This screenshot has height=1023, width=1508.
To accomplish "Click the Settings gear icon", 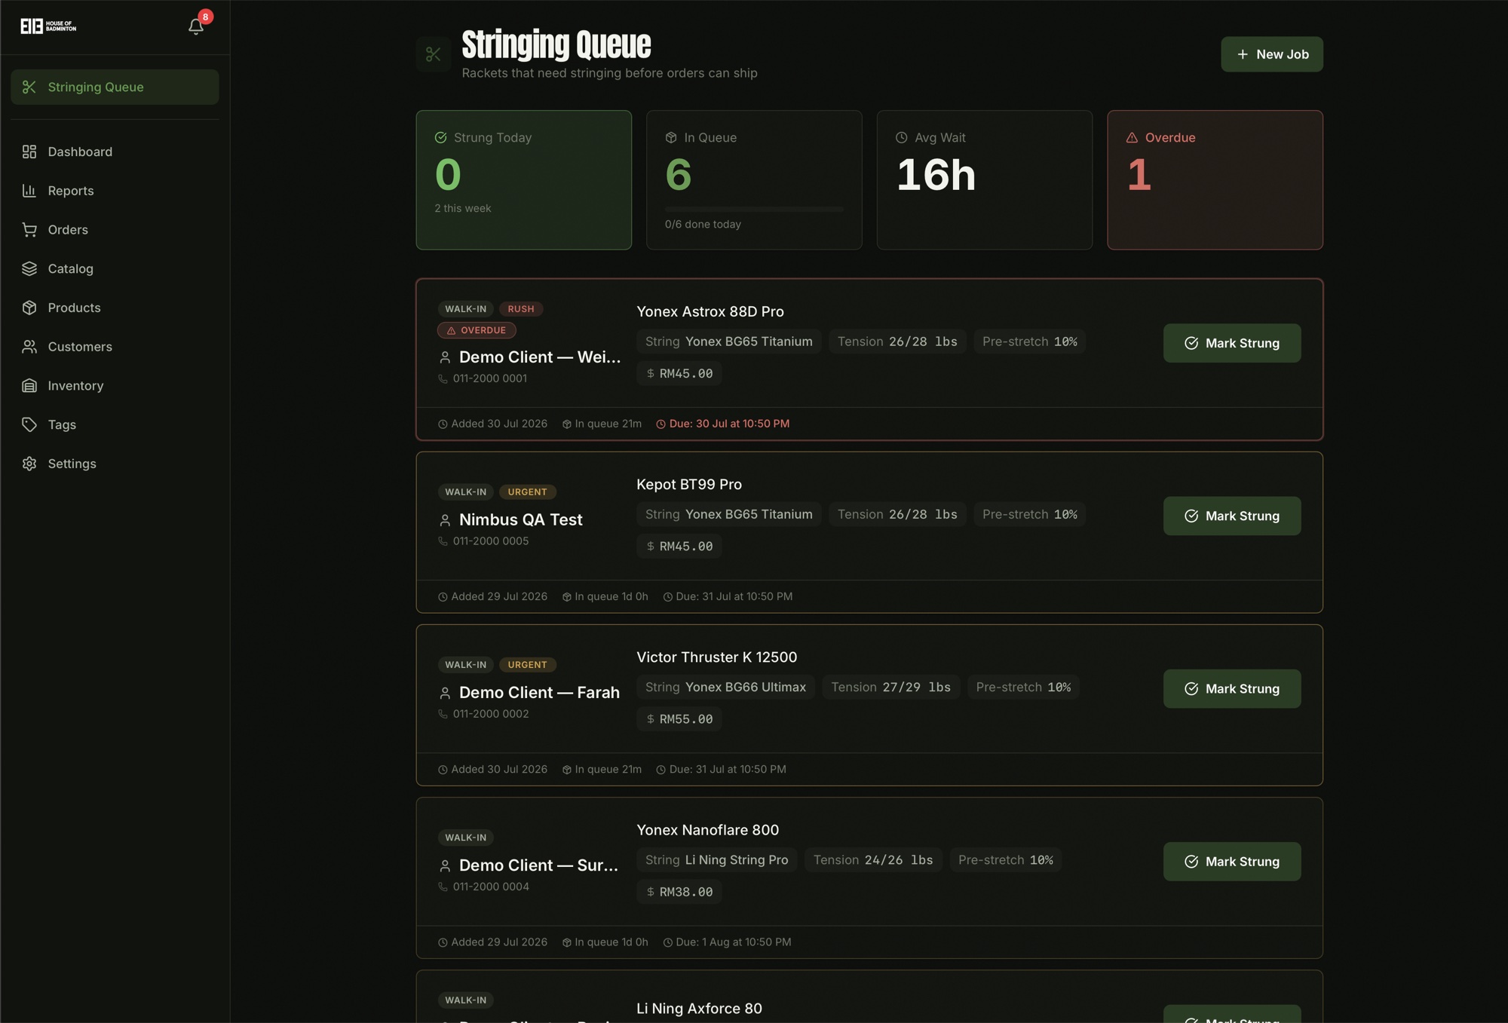I will tap(29, 464).
